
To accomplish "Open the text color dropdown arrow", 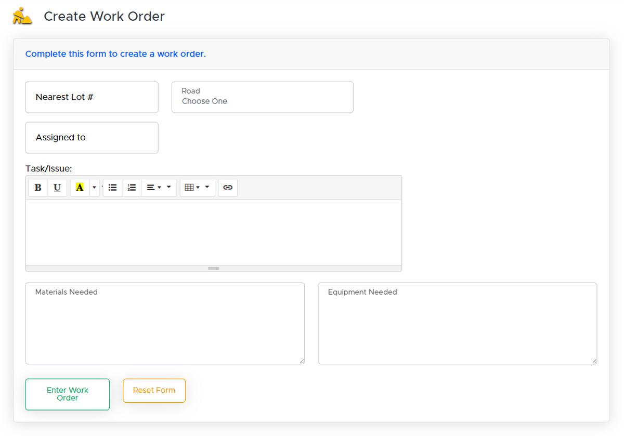I will point(94,188).
